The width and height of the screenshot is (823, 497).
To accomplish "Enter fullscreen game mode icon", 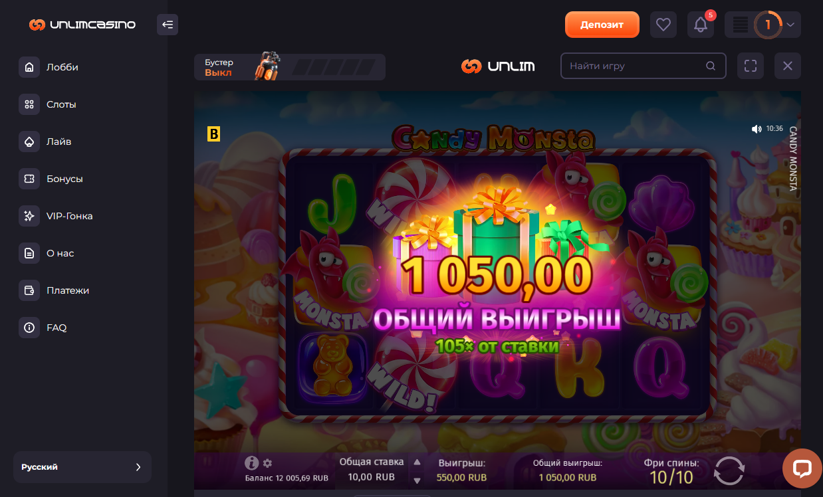I will 751,66.
